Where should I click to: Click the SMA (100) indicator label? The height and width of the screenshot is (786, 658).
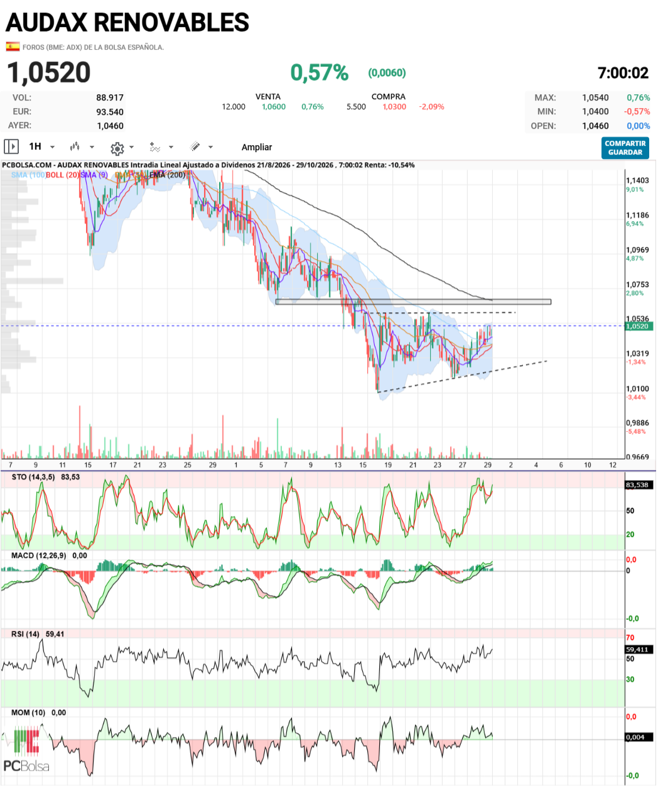tap(28, 175)
